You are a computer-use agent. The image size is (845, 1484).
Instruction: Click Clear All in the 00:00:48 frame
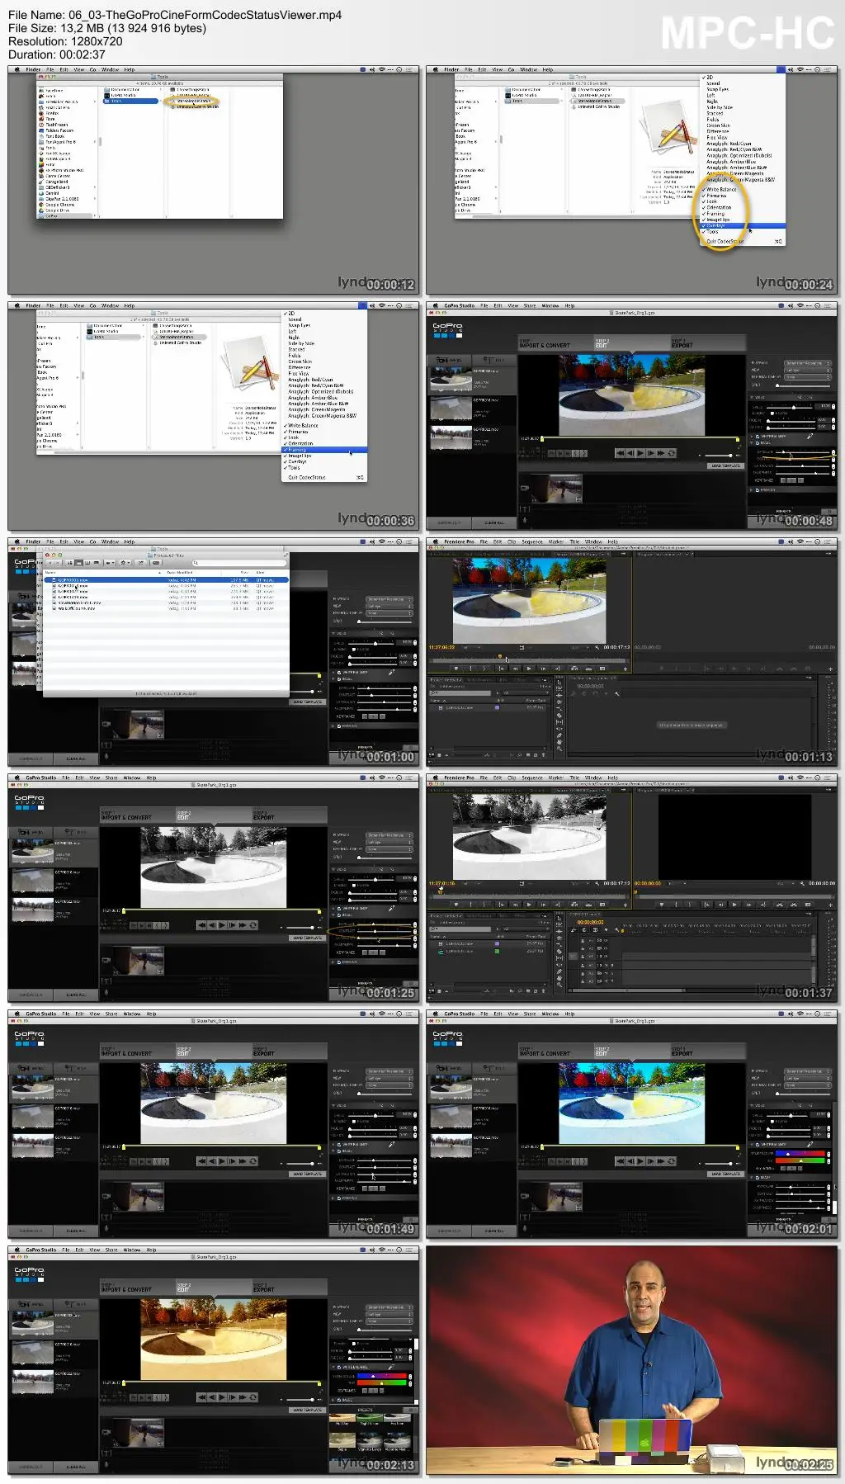click(494, 522)
